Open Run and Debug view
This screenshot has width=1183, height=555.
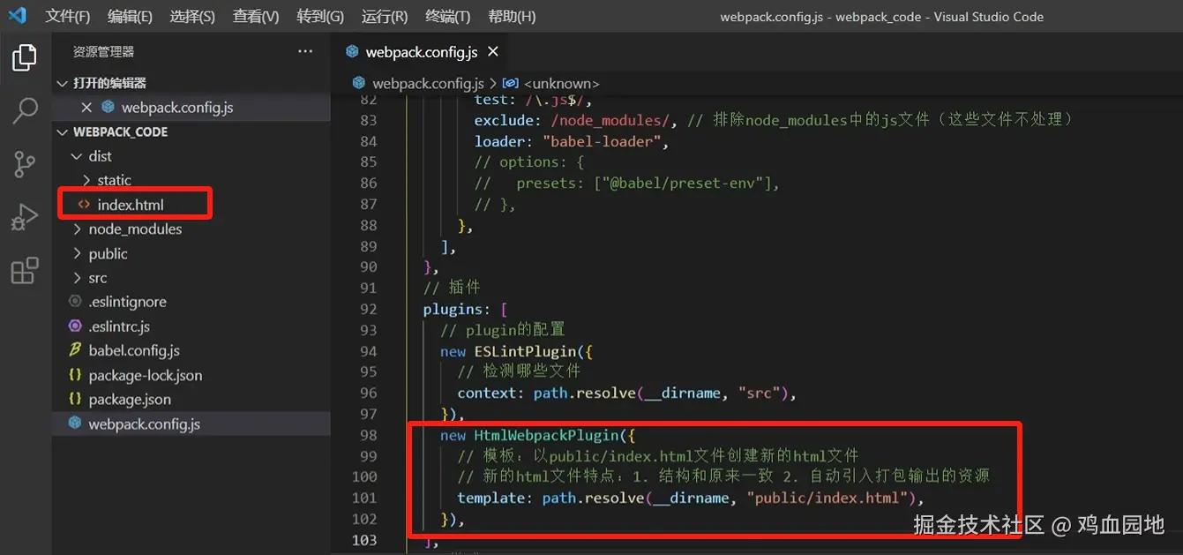tap(25, 217)
